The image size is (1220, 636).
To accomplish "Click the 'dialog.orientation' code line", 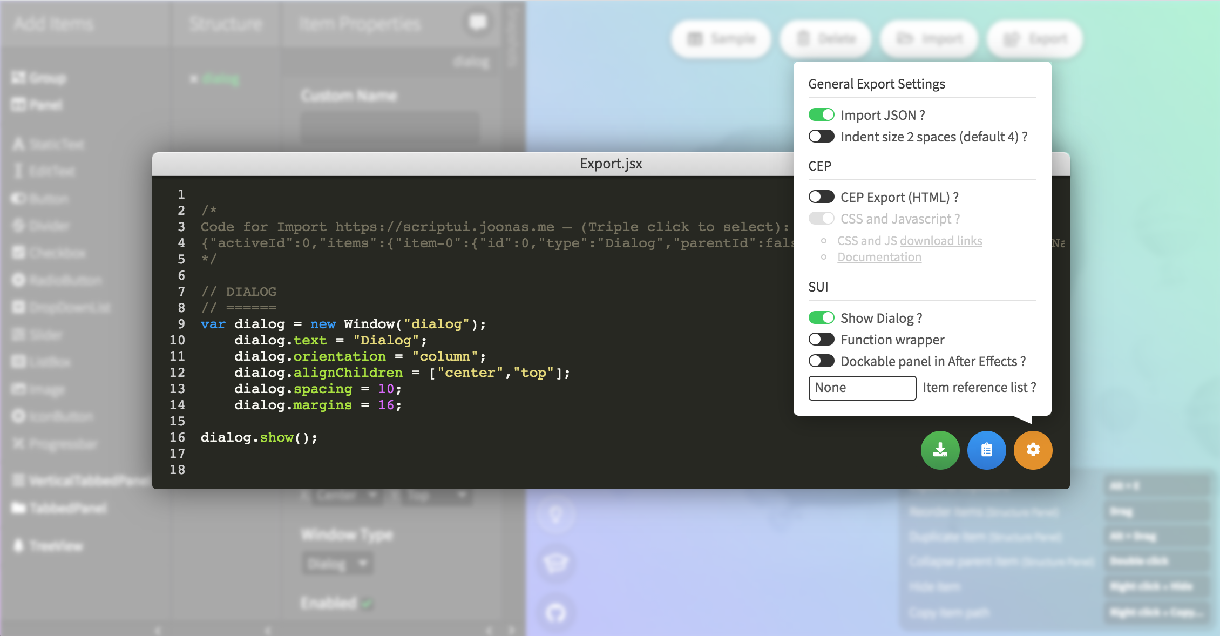I will (360, 356).
